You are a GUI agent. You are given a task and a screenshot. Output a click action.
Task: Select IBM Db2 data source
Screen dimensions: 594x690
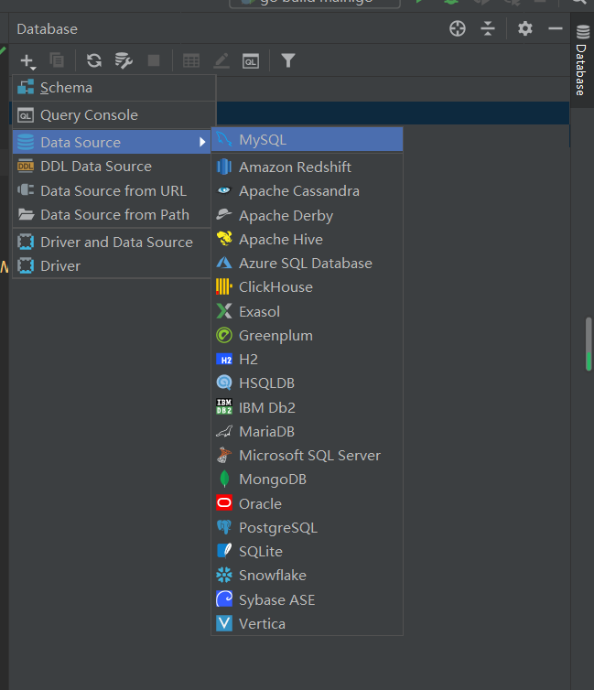click(308, 407)
